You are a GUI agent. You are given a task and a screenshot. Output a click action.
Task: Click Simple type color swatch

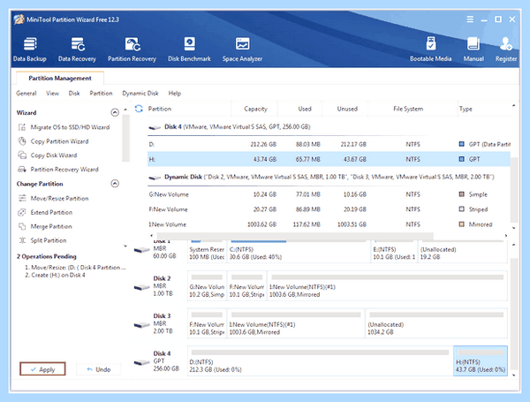coord(461,194)
